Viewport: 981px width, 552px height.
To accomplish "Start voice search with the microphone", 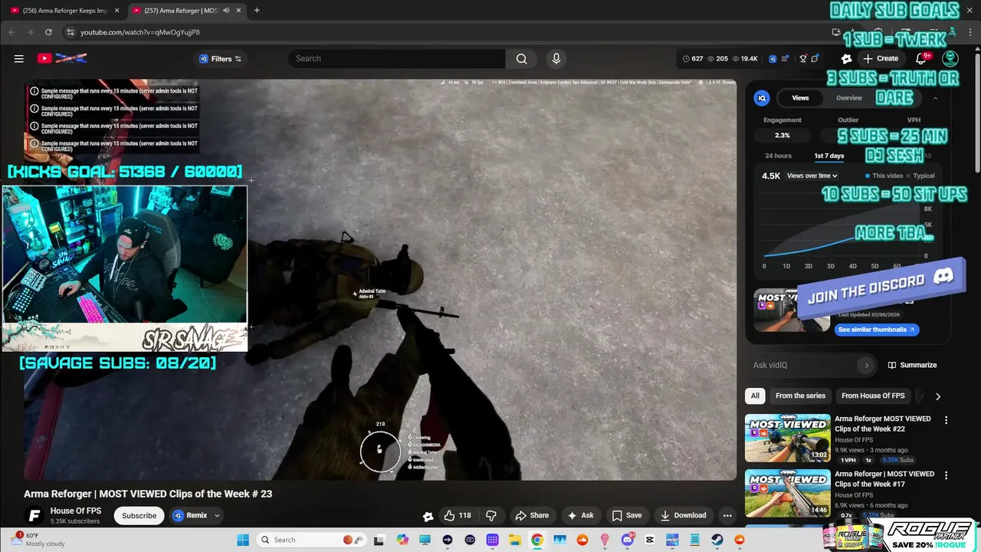I will 556,58.
